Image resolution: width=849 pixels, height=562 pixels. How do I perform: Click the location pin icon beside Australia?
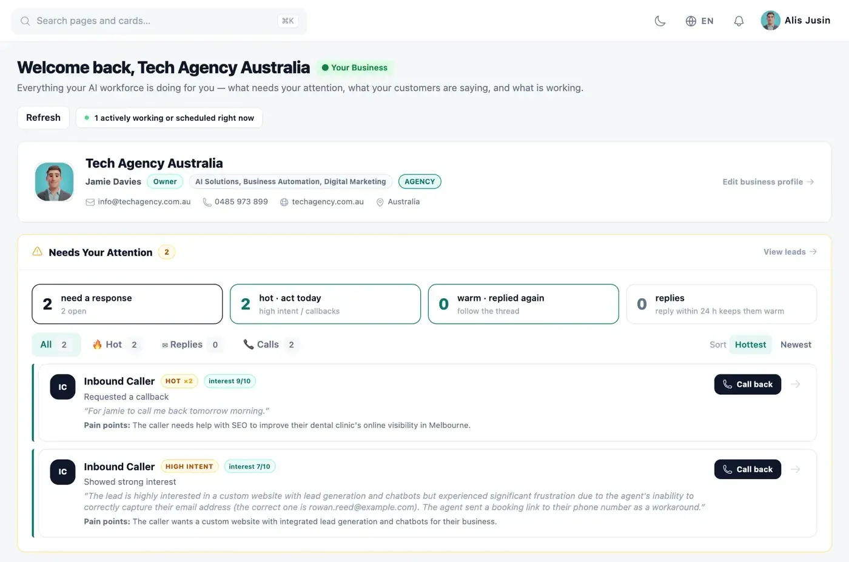[380, 202]
